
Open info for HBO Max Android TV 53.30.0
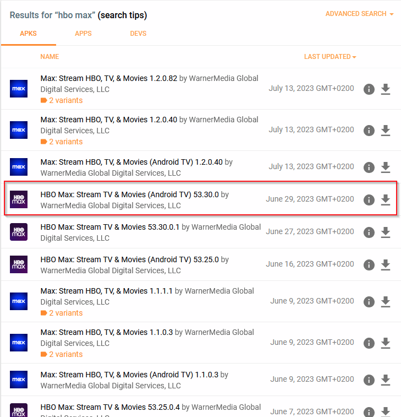click(x=369, y=200)
